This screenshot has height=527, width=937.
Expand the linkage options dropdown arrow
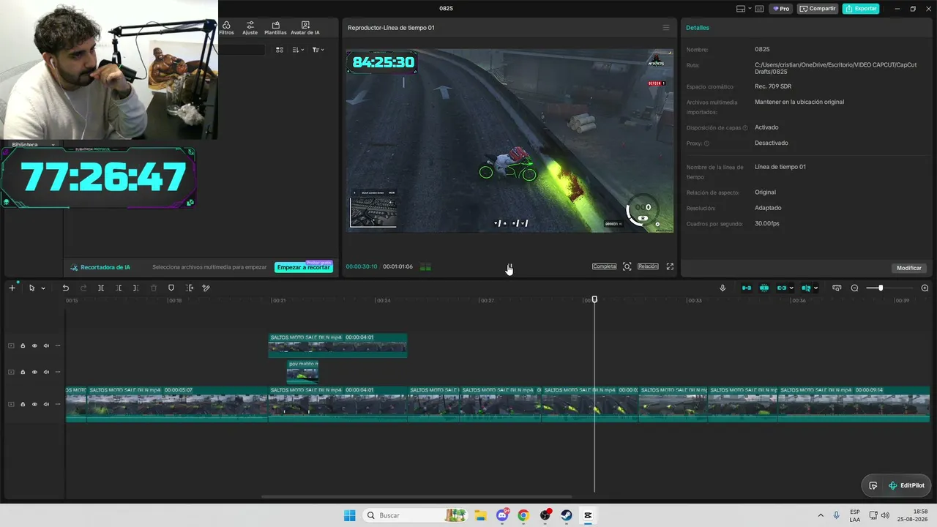pos(792,288)
